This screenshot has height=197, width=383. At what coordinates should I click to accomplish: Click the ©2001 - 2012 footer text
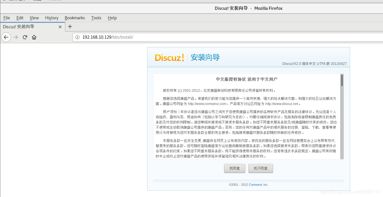(x=238, y=185)
